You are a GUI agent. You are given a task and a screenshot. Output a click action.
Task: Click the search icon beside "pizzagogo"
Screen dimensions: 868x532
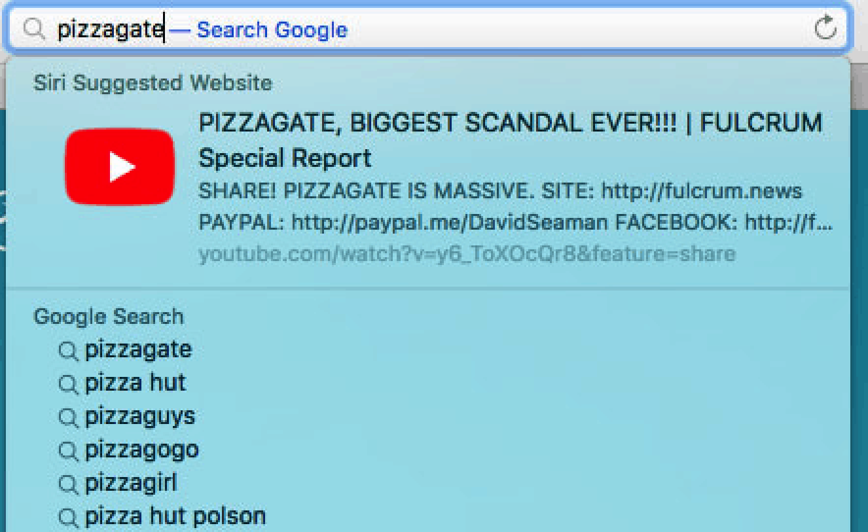(x=68, y=451)
